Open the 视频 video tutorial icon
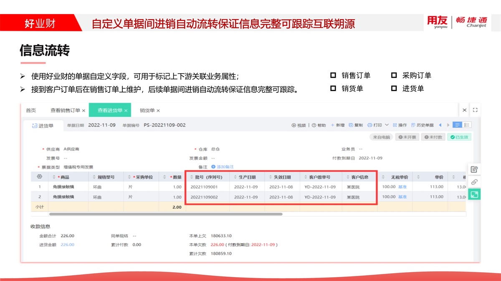 click(294, 125)
